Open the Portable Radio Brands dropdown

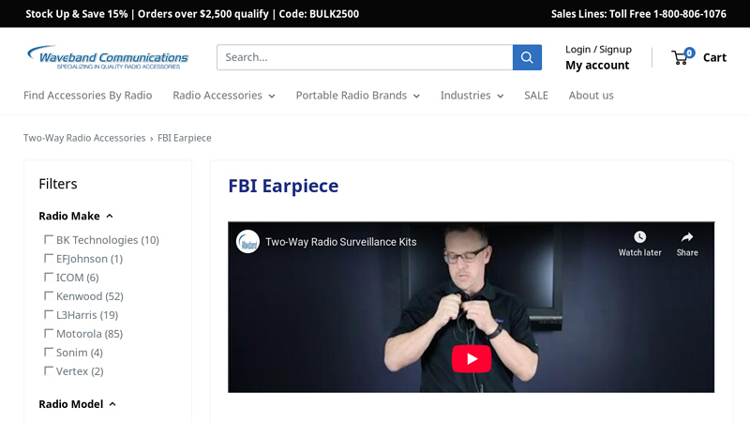click(358, 96)
